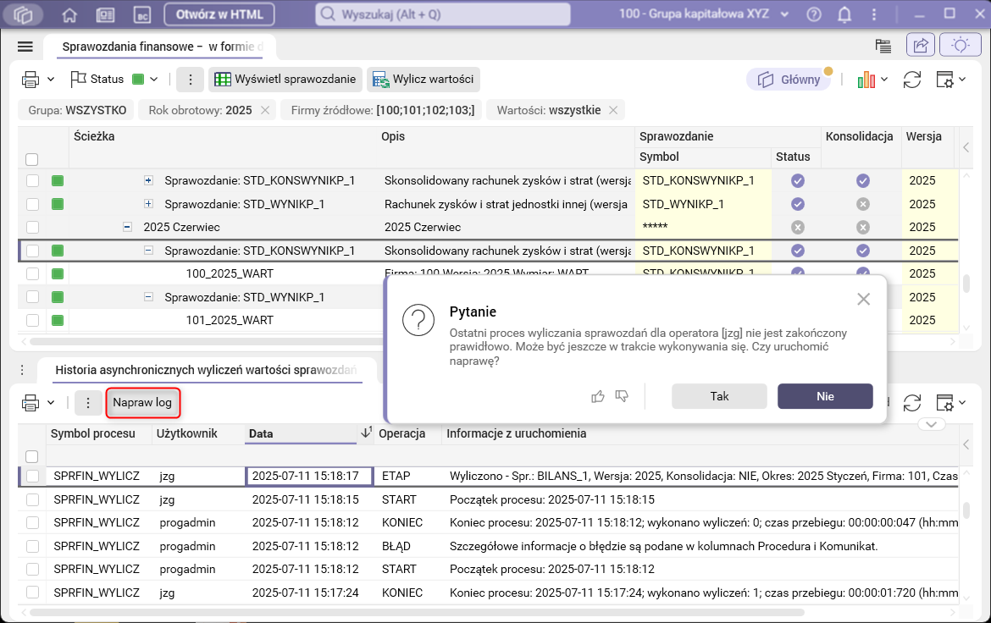Expand the first STD_WYNIKP_1 report node
The image size is (991, 623).
click(148, 203)
